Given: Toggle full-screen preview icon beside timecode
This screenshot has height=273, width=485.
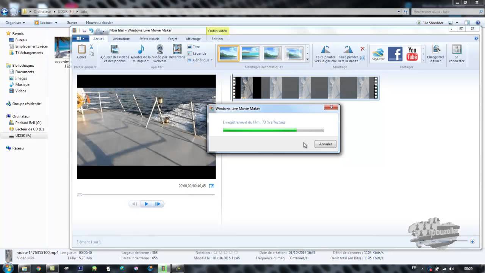Looking at the screenshot, I should pyautogui.click(x=212, y=186).
